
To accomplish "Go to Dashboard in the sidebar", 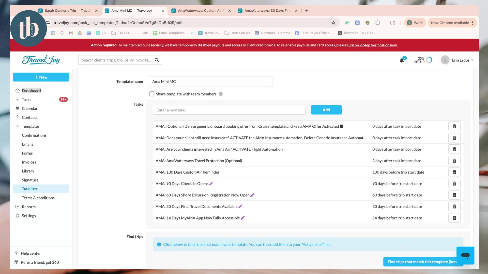I will coord(31,91).
